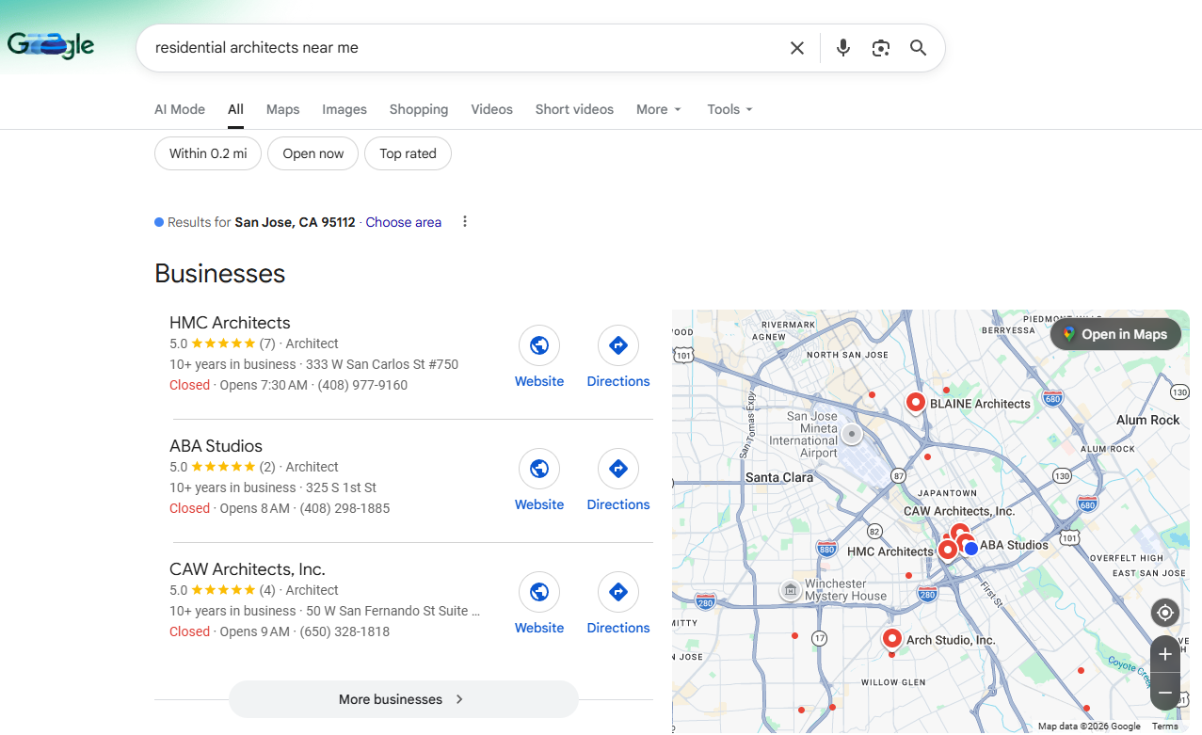Open the three-dot location options menu
The height and width of the screenshot is (735, 1202).
(464, 222)
